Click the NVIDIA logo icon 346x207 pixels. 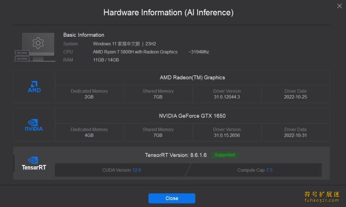click(x=34, y=125)
